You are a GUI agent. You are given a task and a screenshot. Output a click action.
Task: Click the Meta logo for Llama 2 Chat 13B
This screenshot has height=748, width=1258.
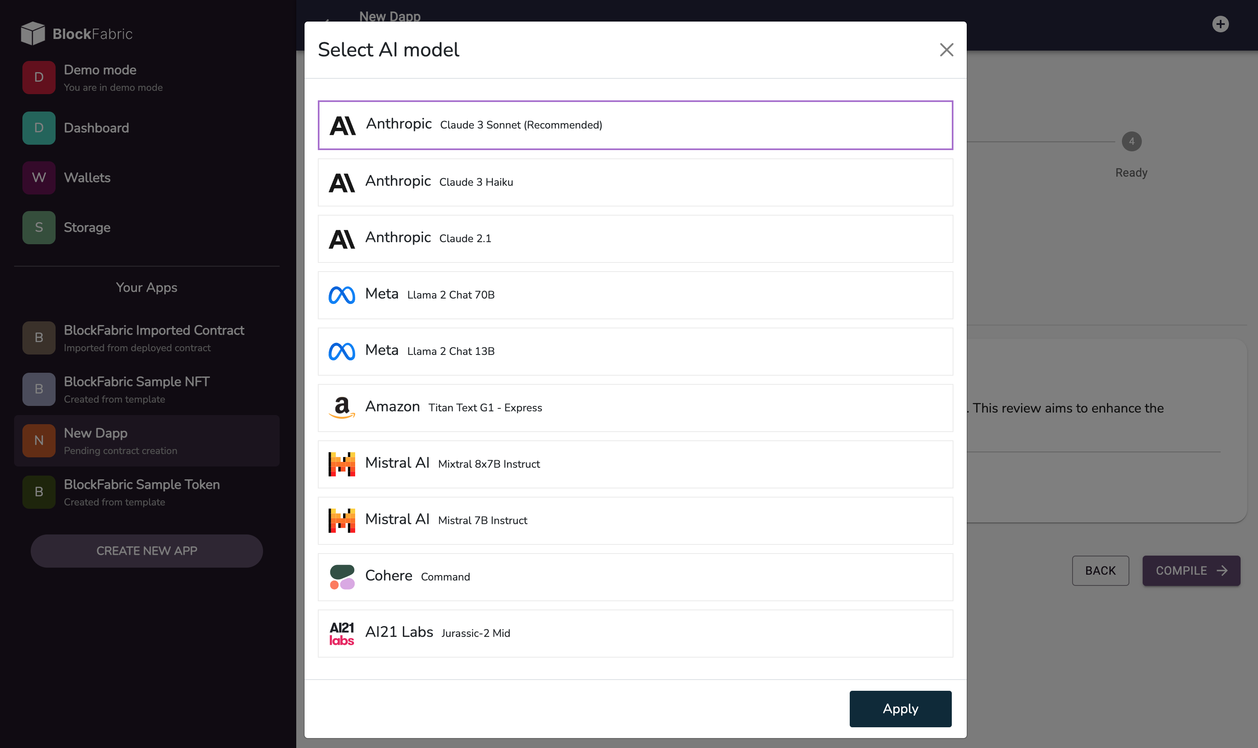pyautogui.click(x=341, y=351)
